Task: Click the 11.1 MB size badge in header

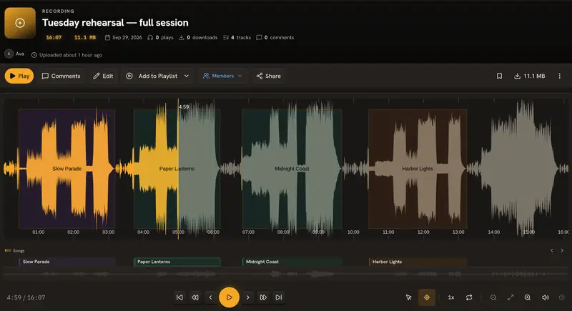Action: pos(85,37)
